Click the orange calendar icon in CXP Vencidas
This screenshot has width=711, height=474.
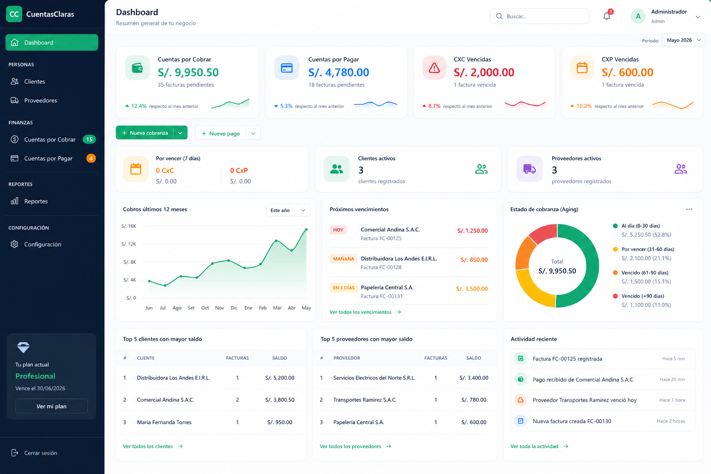582,68
